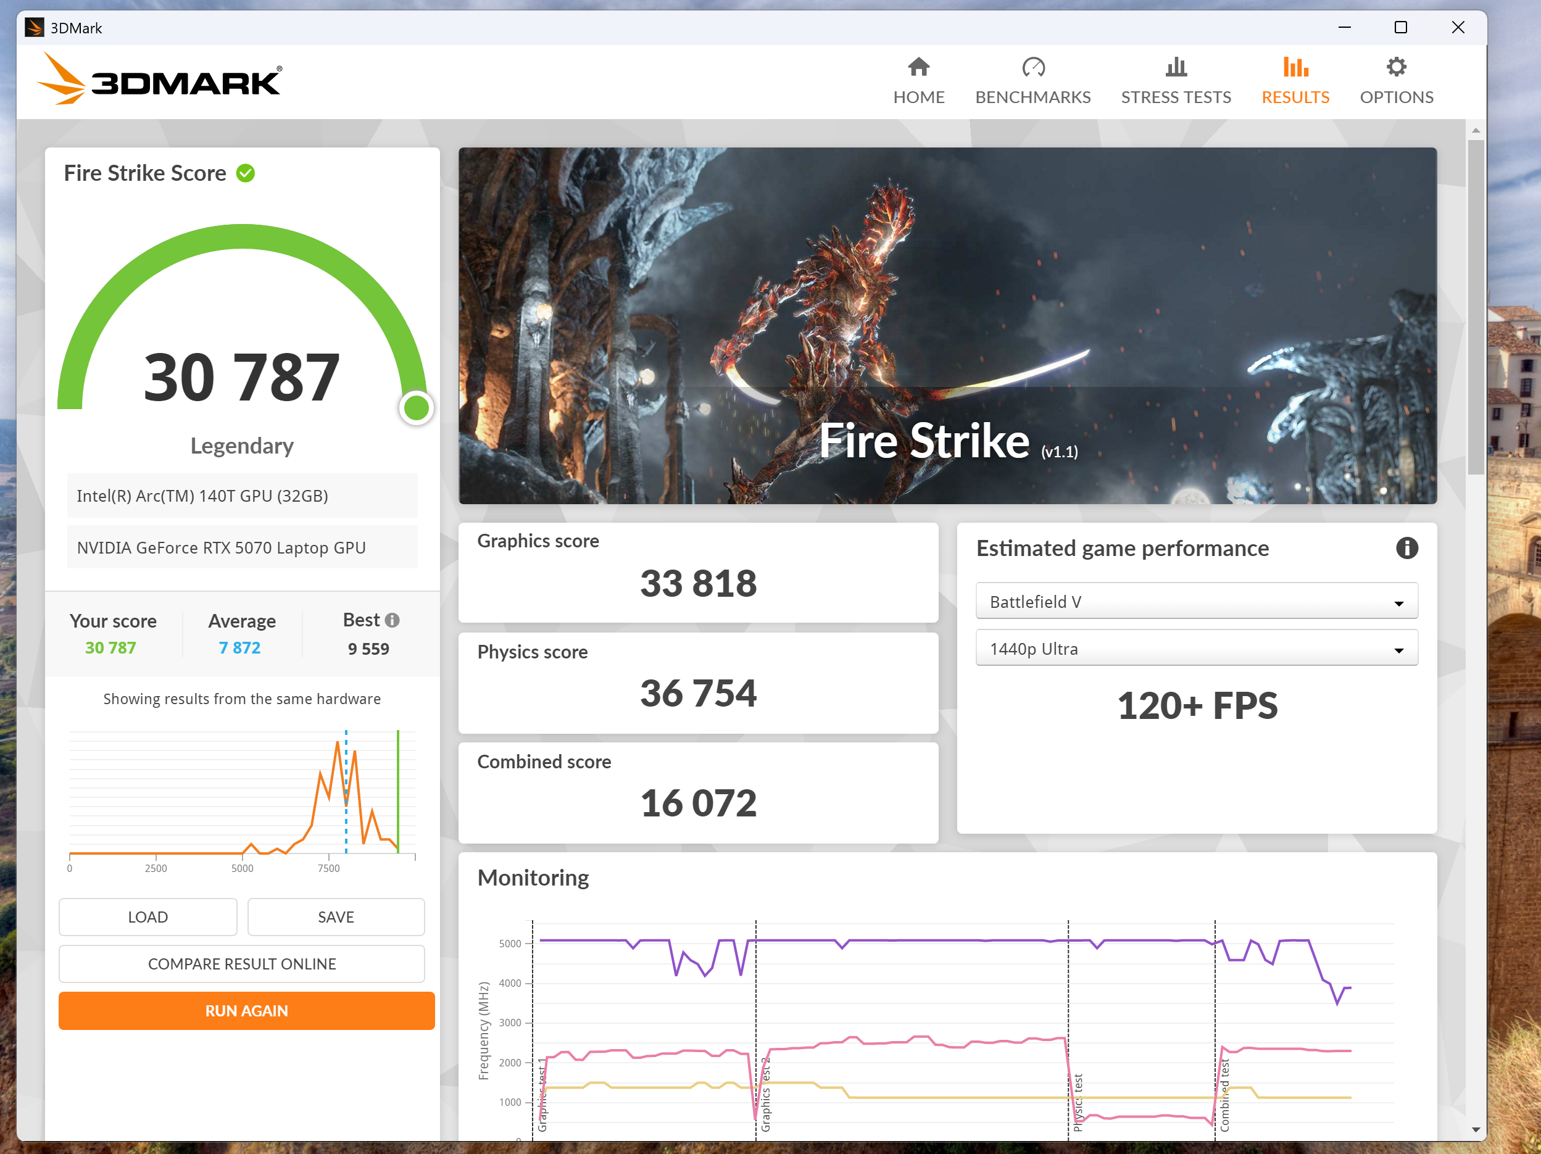Click the orange RUN AGAIN button

pos(246,1011)
